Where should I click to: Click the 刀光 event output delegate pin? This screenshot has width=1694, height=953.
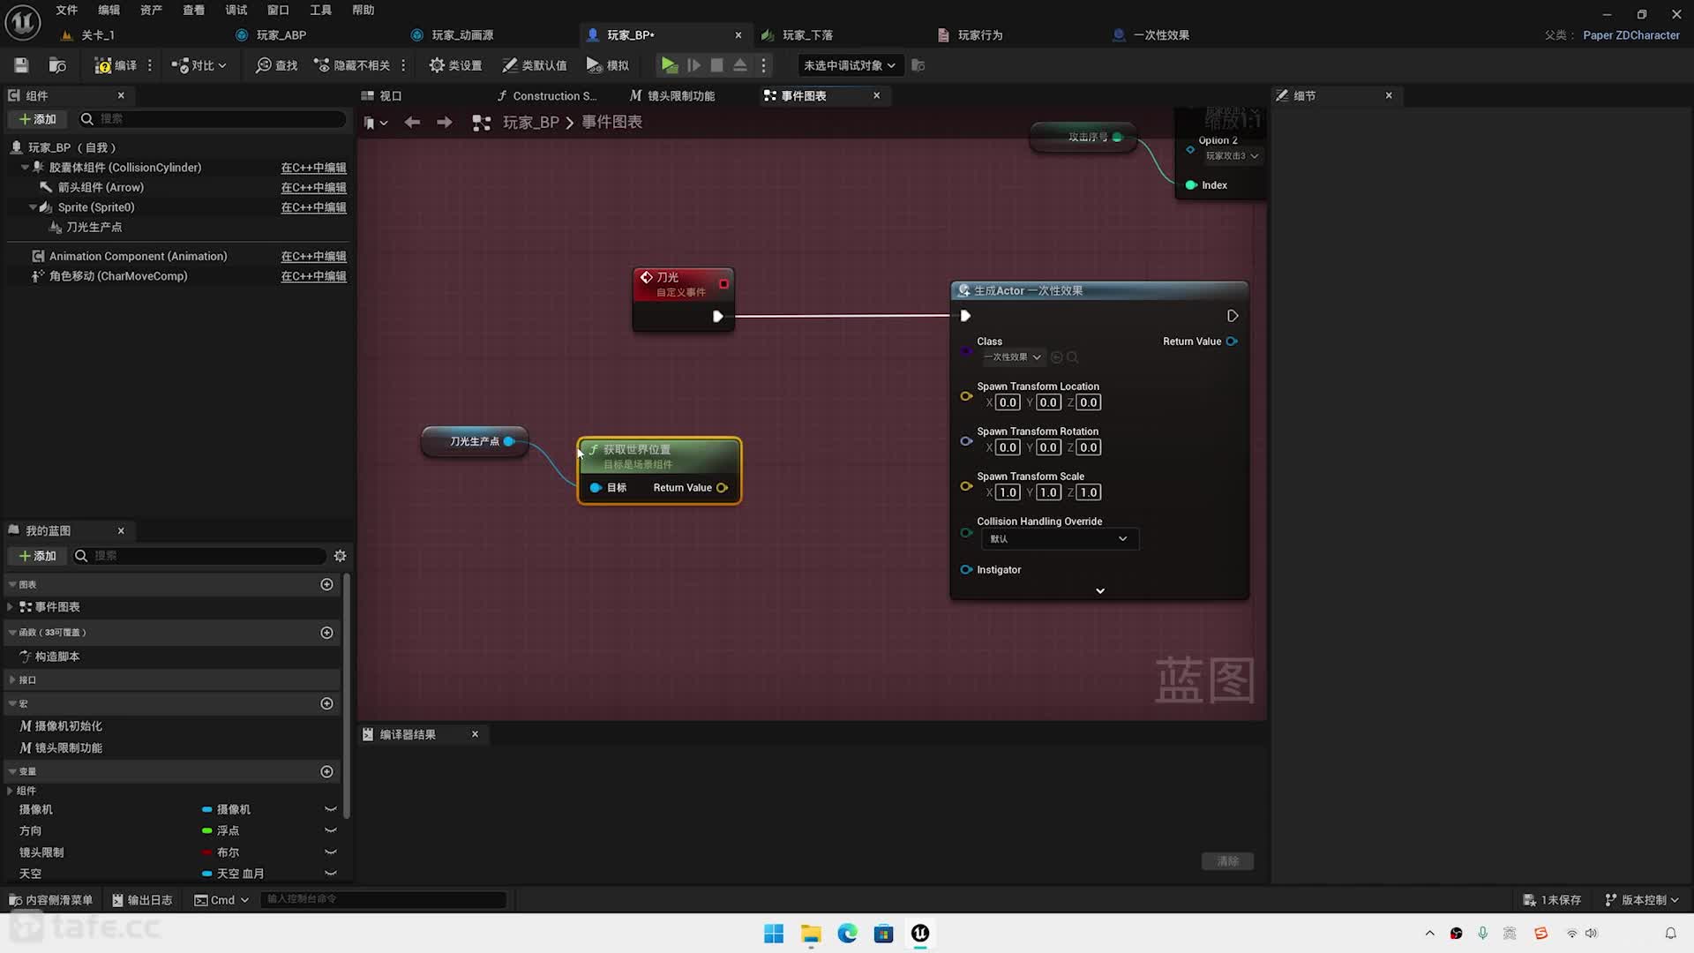pos(723,284)
